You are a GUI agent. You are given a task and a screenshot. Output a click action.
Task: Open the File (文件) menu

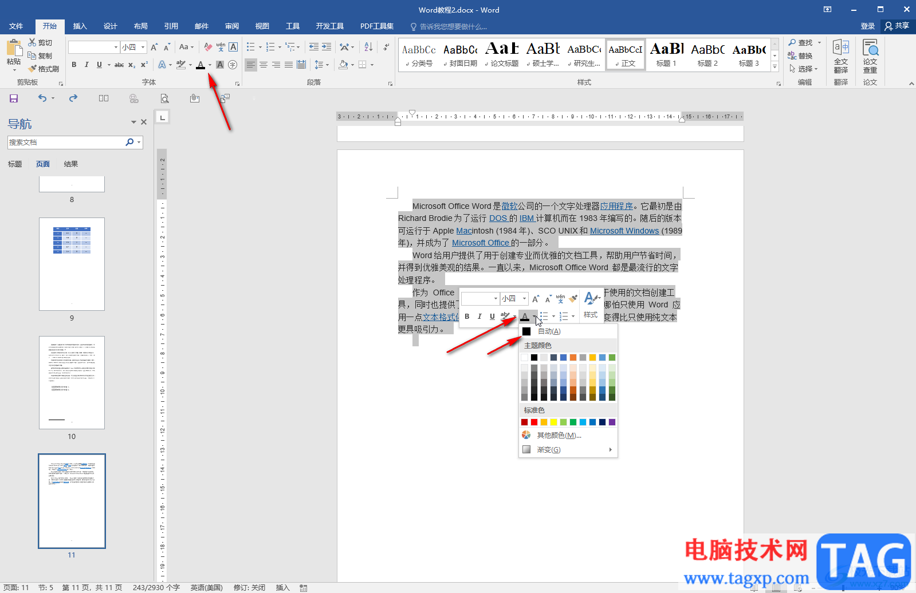click(x=16, y=26)
